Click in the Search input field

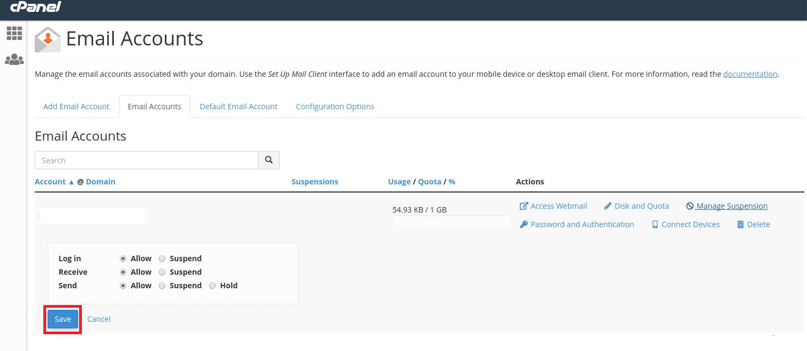(146, 160)
